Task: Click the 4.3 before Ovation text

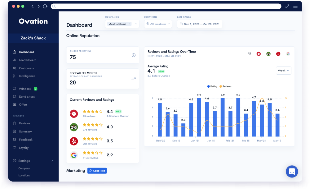Action: pyautogui.click(x=118, y=116)
